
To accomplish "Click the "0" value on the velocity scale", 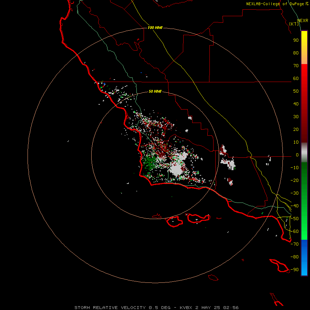I will pyautogui.click(x=297, y=155).
